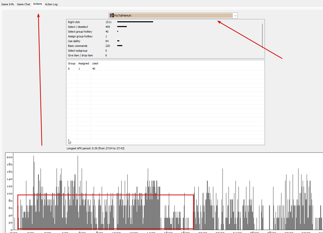Click the Assign group hotkey row
Screen dimensions: 323x233
(x=163, y=36)
